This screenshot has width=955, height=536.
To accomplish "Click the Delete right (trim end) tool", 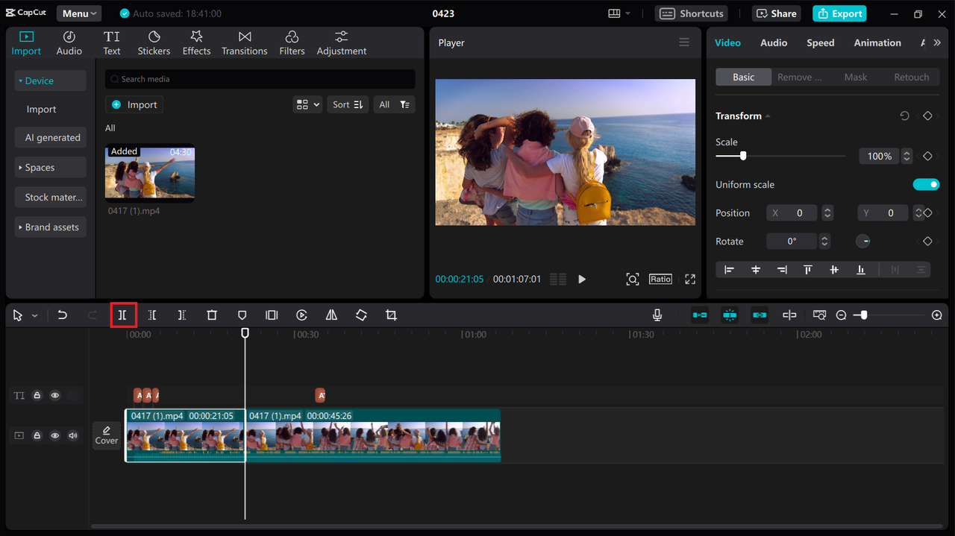I will pos(182,315).
